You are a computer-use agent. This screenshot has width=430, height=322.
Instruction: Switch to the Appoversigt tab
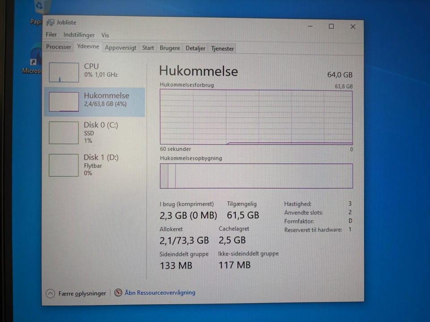pyautogui.click(x=120, y=48)
